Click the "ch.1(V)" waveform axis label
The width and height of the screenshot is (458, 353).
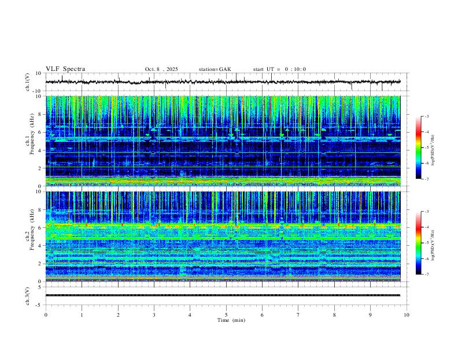pos(28,82)
